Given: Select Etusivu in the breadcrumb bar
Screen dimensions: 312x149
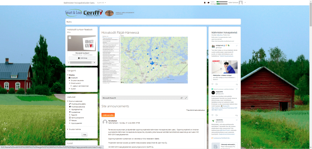Looking at the screenshot, I should [69, 22].
